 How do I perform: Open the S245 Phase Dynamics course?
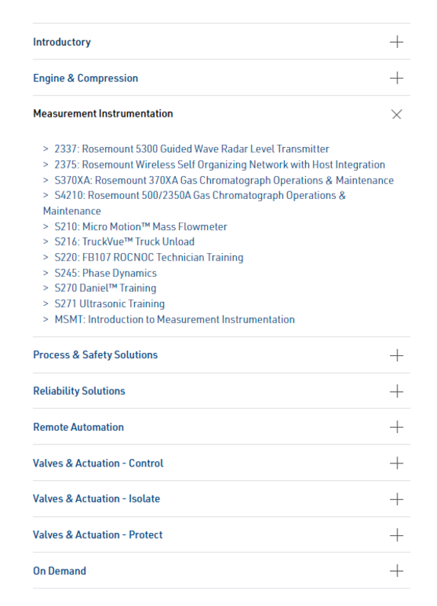[x=105, y=273]
